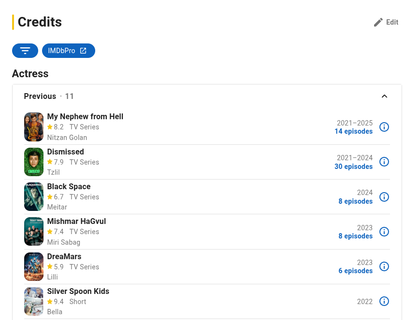Click character name Bella
419x320 pixels.
(x=55, y=312)
